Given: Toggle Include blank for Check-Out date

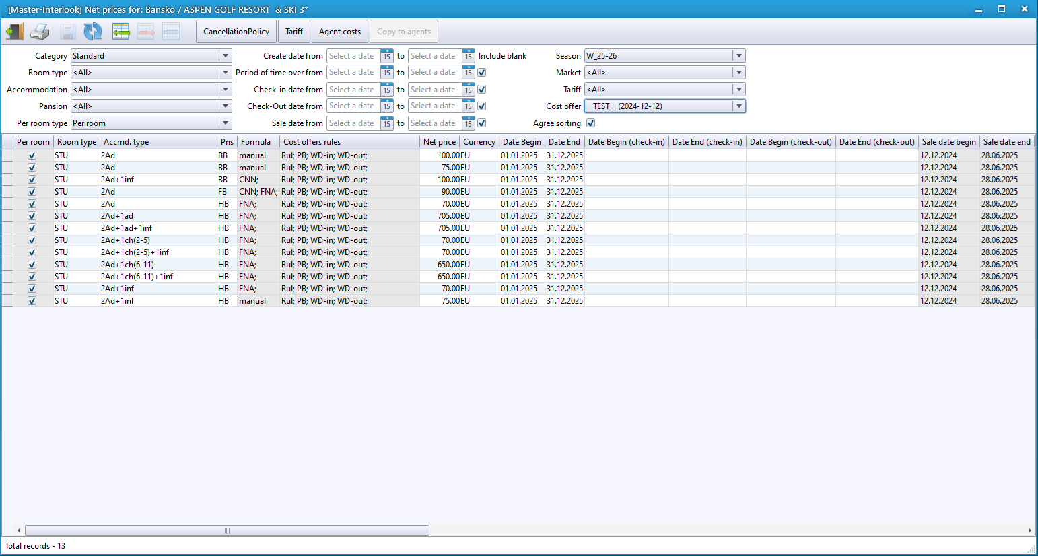Looking at the screenshot, I should [482, 106].
